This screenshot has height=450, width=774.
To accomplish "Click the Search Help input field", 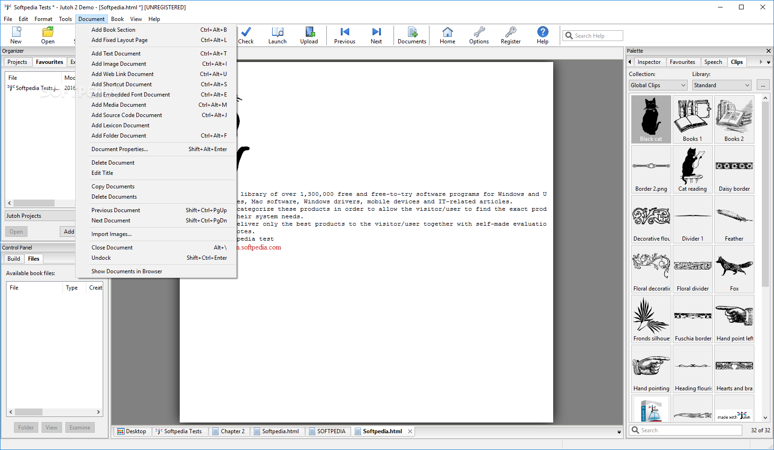I will (x=593, y=36).
